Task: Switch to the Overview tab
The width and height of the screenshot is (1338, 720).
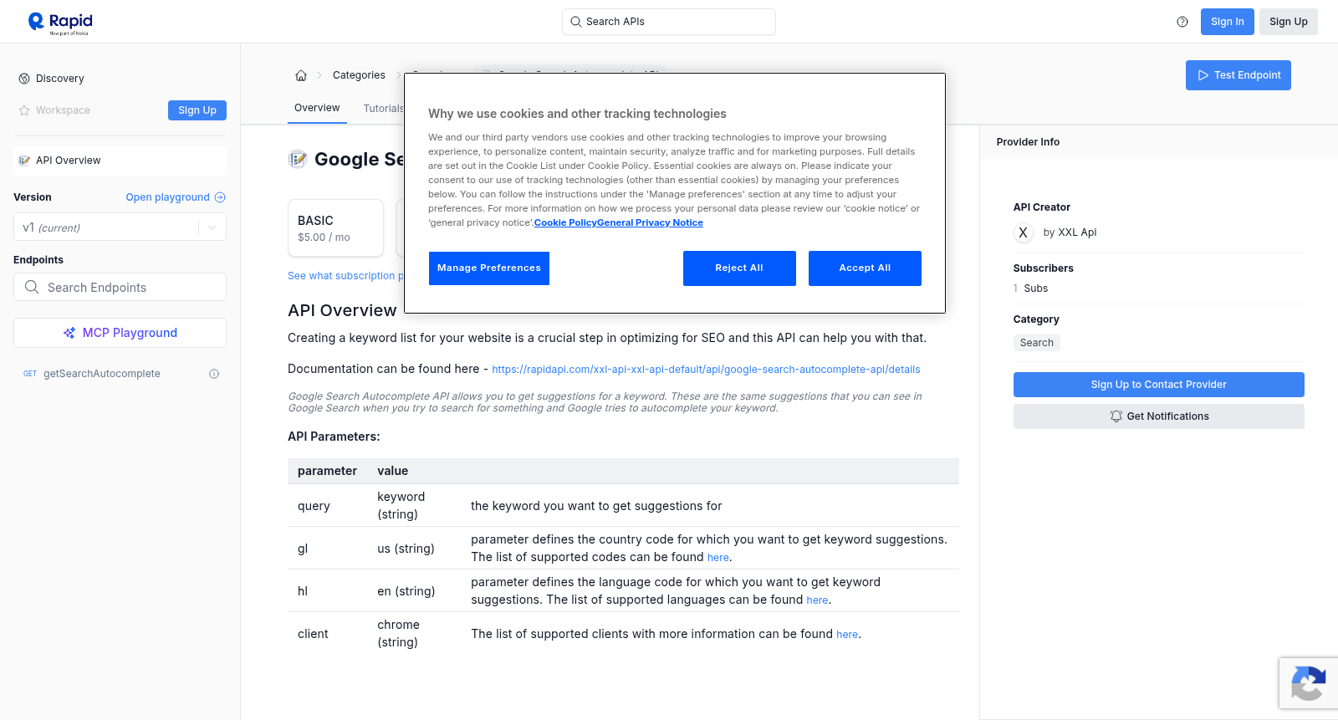Action: click(317, 108)
